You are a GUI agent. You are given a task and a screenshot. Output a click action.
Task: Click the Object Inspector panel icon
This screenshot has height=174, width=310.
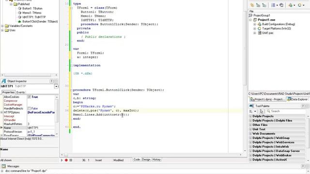[3, 81]
